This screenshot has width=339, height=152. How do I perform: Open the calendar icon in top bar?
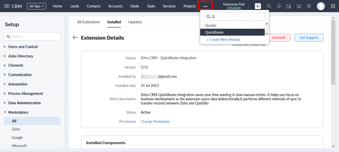(x=289, y=6)
